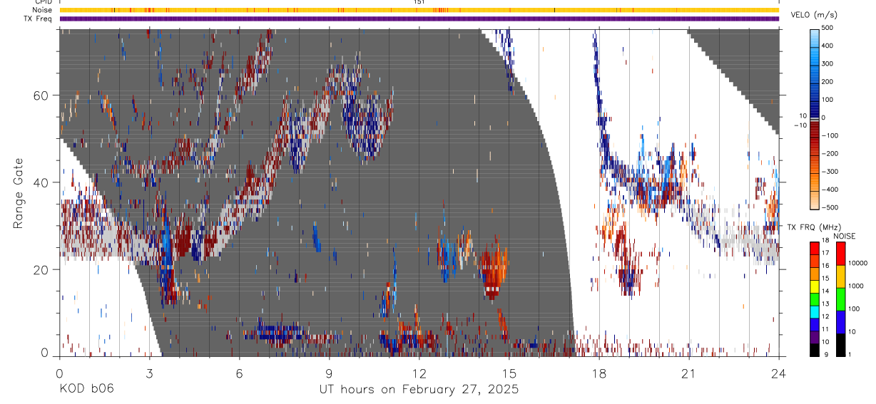Click the green 13–14 MHz TX frequency swatch
Screen dimensions: 876x404
click(815, 299)
